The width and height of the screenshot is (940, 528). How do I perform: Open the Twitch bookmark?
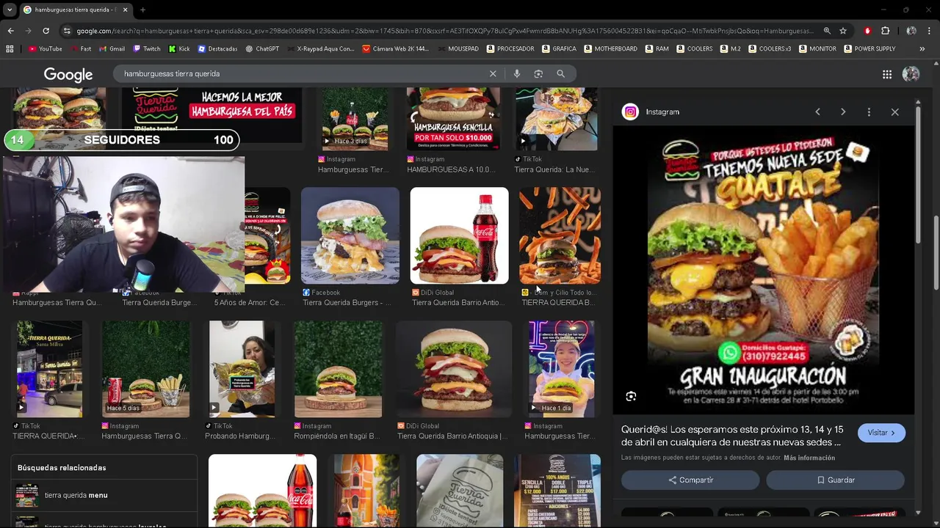pyautogui.click(x=147, y=49)
